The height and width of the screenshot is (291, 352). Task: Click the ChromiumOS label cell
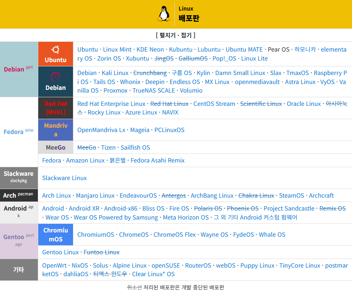coord(56,234)
